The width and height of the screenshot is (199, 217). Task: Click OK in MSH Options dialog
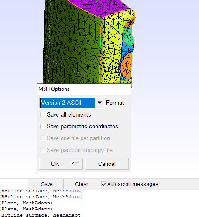tap(61, 164)
